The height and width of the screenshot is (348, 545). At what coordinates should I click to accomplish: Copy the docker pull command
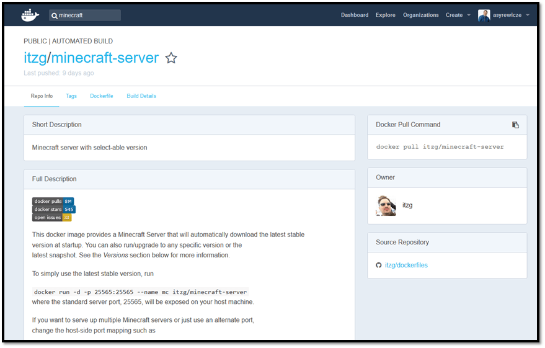tap(515, 125)
